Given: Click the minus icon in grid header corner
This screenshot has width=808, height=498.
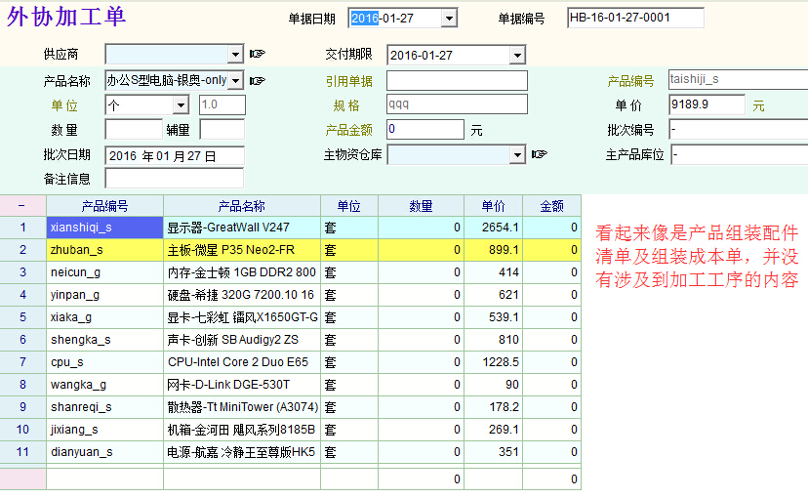Looking at the screenshot, I should (22, 206).
